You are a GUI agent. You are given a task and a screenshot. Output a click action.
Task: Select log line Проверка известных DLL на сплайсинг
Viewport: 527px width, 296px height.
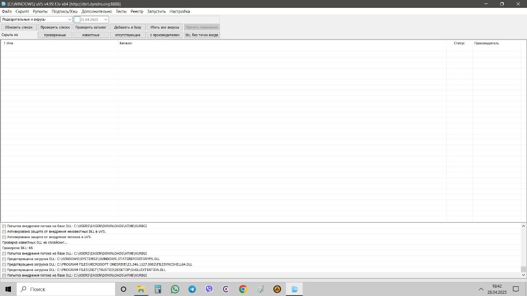(260, 242)
